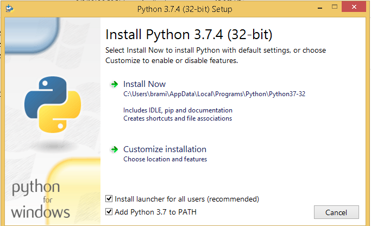Viewport: 371px width, 226px height.
Task: Select the Choose location and features subtitle
Action: pos(165,159)
